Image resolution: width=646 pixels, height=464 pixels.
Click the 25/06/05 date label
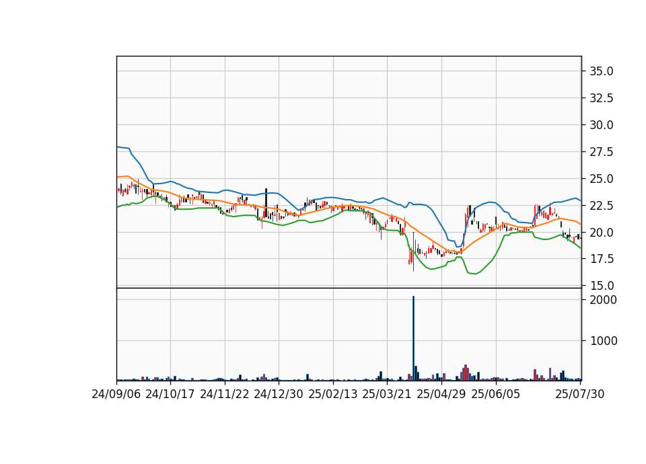tap(496, 395)
